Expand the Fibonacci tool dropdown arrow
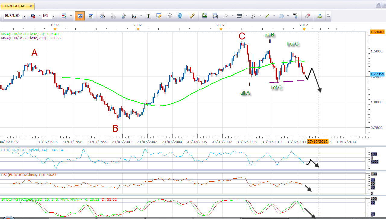 (246, 16)
